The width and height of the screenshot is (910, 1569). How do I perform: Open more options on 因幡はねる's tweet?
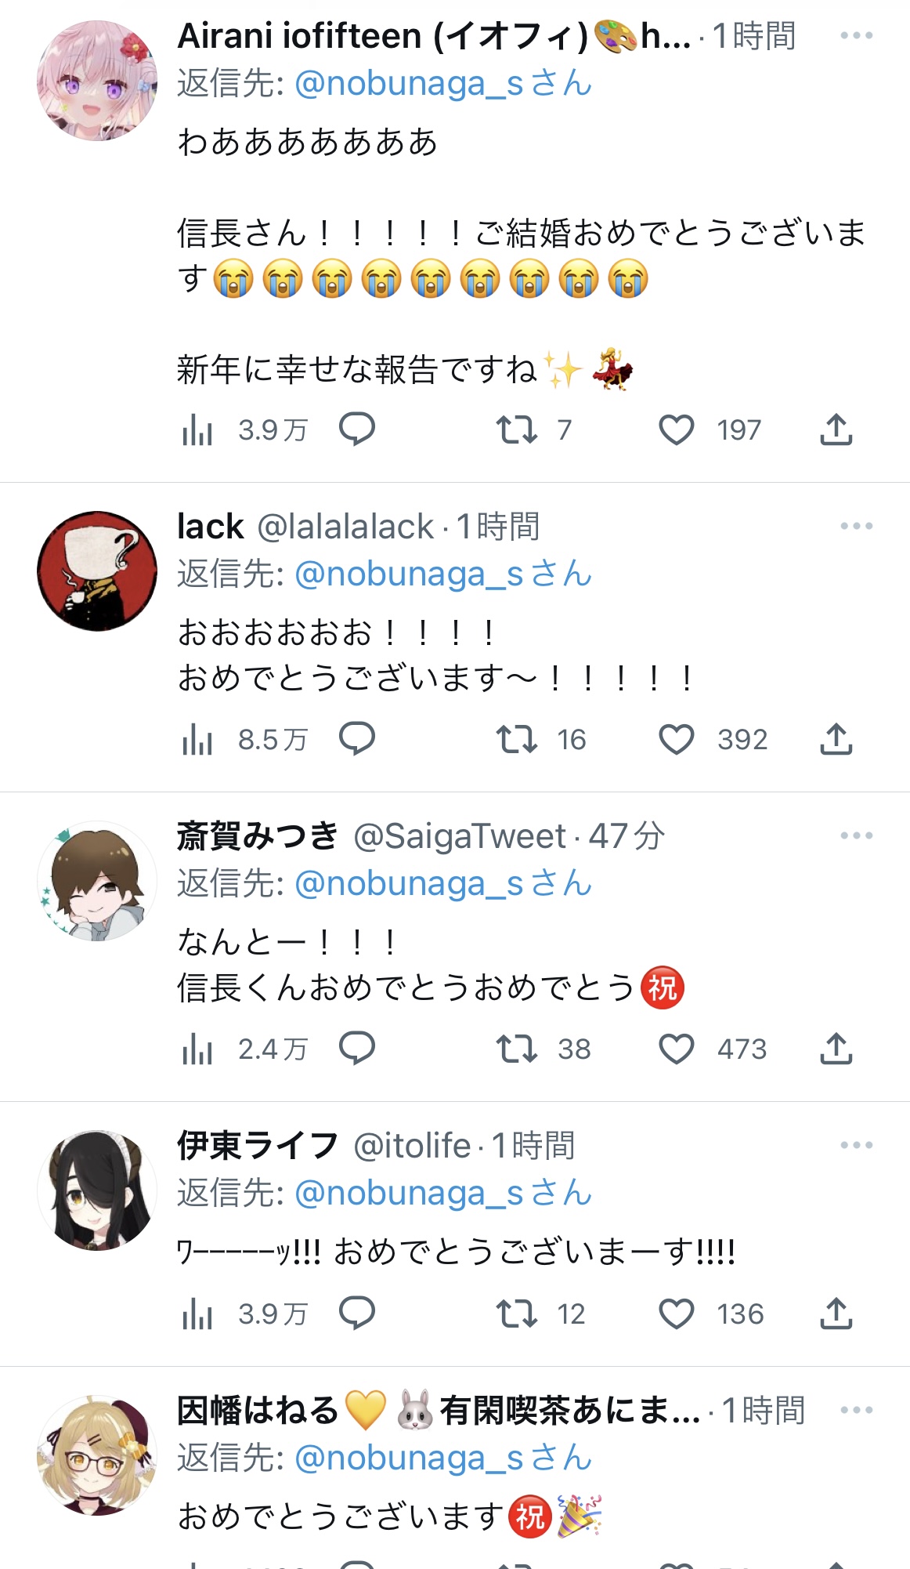(856, 1410)
